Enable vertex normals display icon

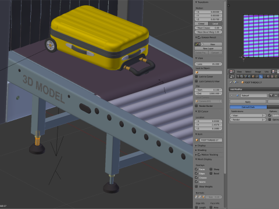[196, 197]
